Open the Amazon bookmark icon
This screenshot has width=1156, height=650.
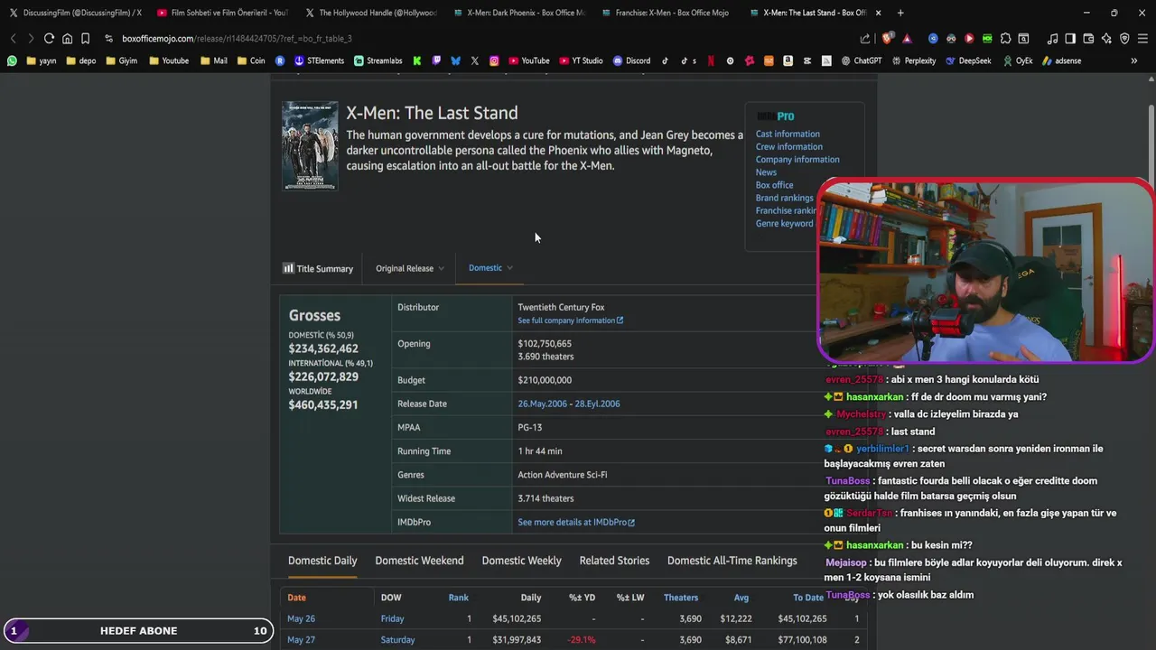pos(788,60)
